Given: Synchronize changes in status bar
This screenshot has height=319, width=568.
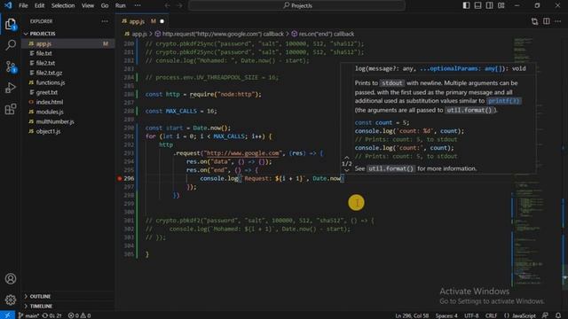Looking at the screenshot, I should (52, 315).
